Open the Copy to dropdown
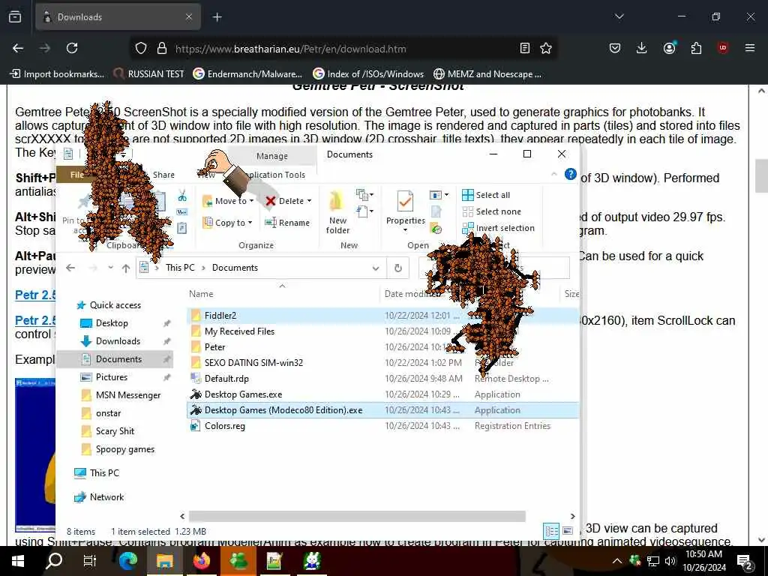 coord(228,223)
